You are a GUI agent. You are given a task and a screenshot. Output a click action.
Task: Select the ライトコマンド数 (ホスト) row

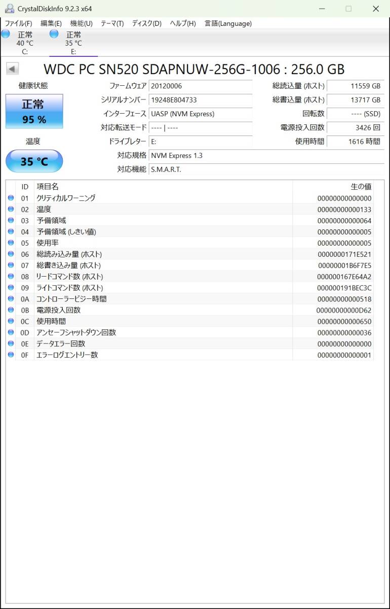tap(190, 287)
